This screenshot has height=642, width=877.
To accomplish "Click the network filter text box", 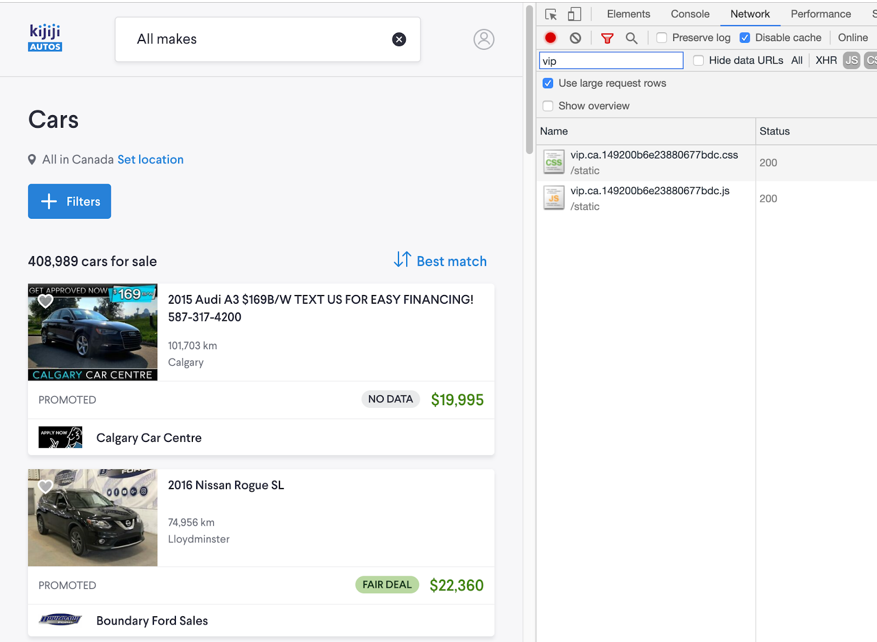I will 611,61.
